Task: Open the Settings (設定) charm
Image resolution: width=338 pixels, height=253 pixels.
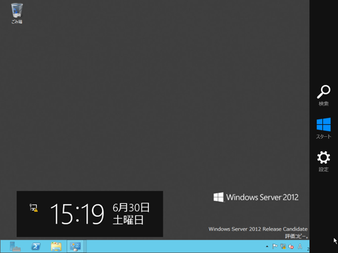Action: pyautogui.click(x=324, y=161)
